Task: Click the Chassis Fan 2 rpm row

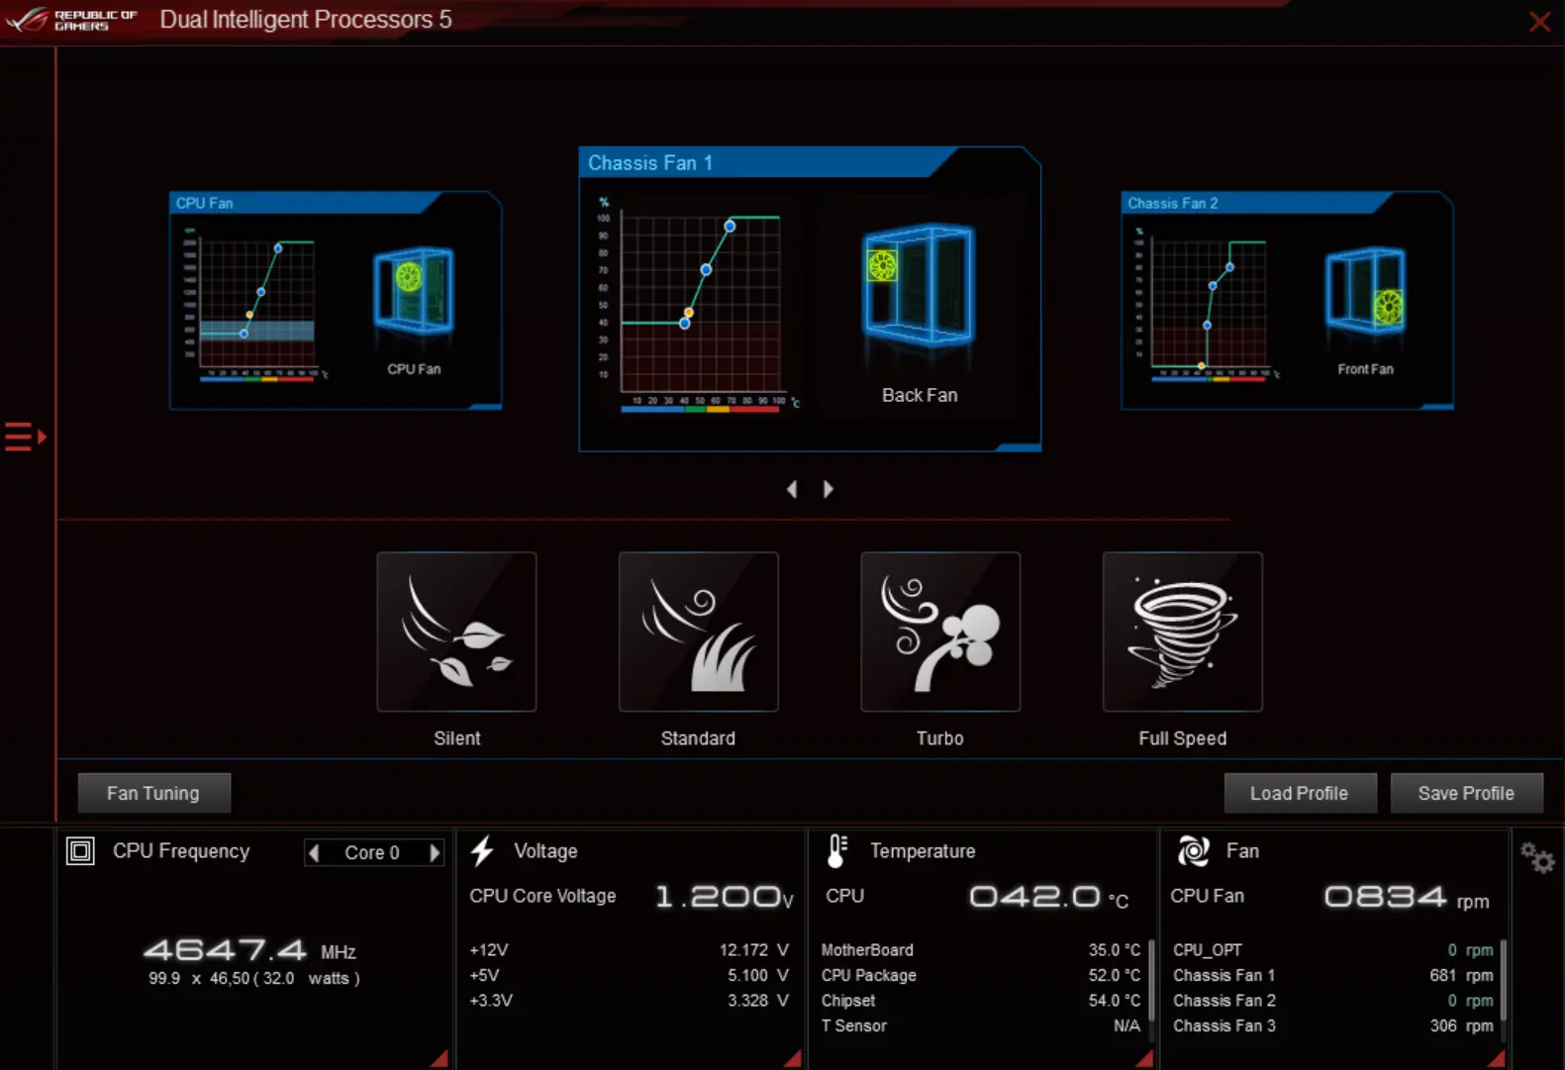Action: pyautogui.click(x=1333, y=1001)
